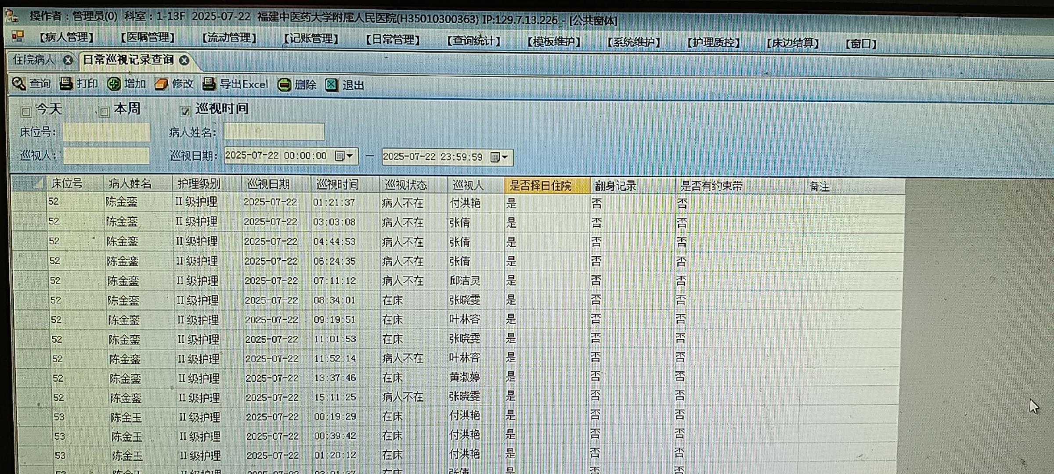Image resolution: width=1054 pixels, height=474 pixels.
Task: Click the 打印 printer icon
Action: 66,83
